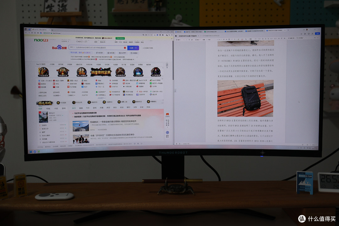
Task: Switch to the 小说 ranking tab
Action: click(56, 108)
